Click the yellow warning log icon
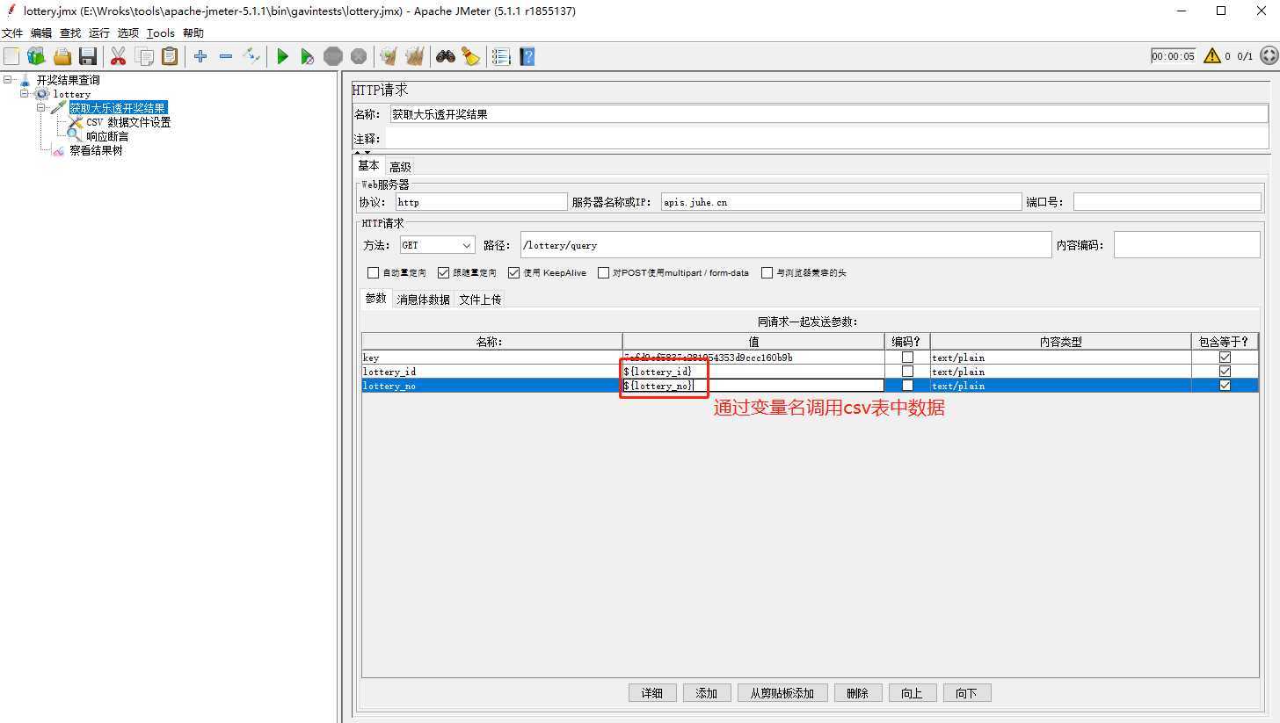 1212,56
